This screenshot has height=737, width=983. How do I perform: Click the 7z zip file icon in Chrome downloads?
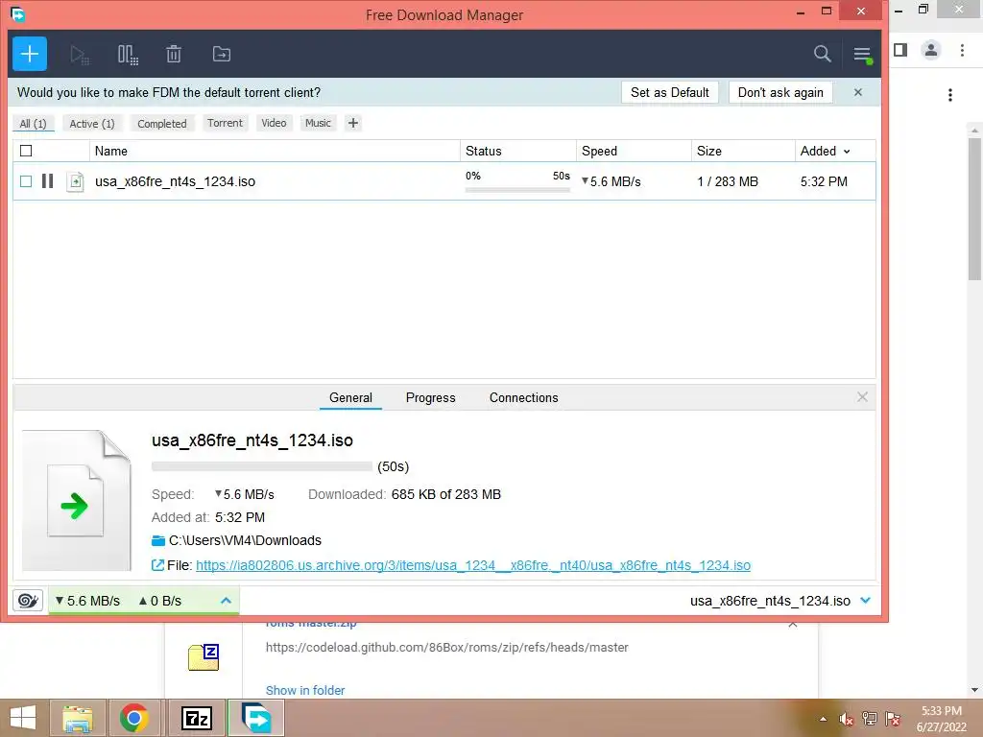pyautogui.click(x=204, y=656)
